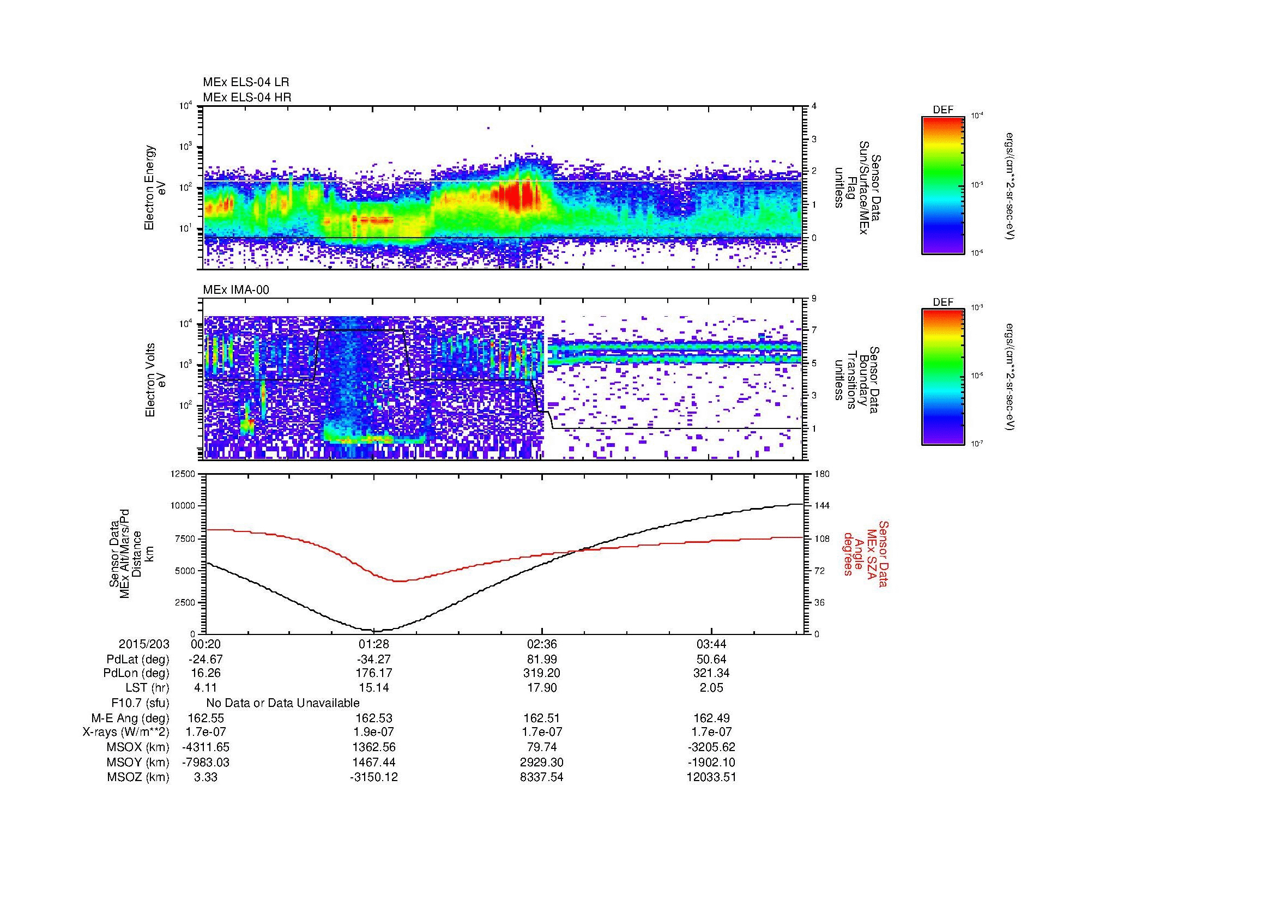Click the '00:20' time label
Viewport: 1275px width, 901px height.
coord(205,644)
